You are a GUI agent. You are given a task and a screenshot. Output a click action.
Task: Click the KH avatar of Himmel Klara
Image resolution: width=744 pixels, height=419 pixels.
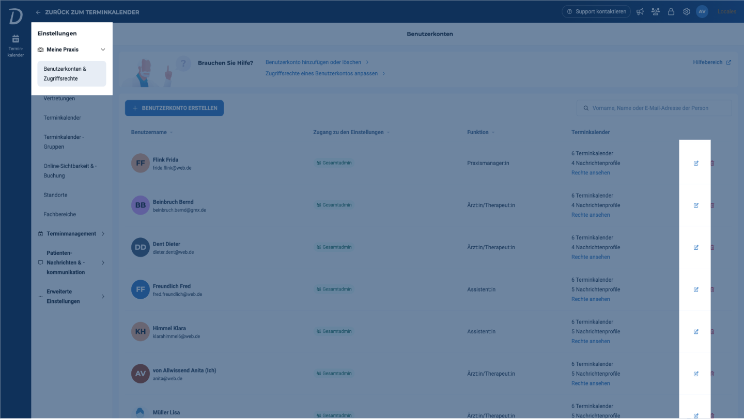coord(141,332)
